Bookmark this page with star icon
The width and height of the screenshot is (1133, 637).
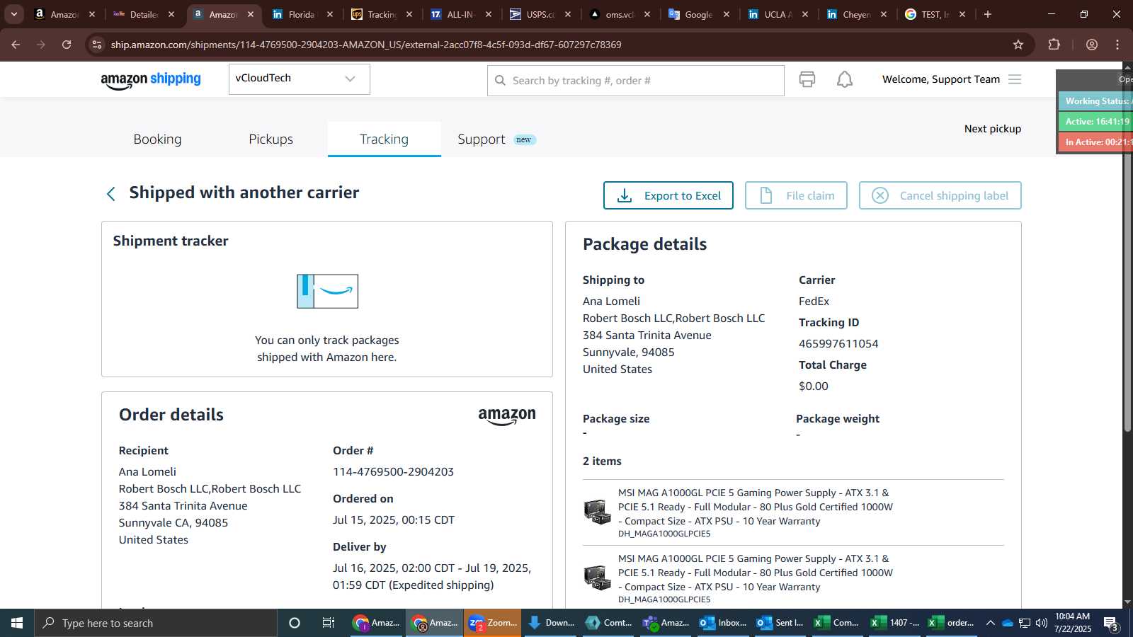(x=1018, y=45)
